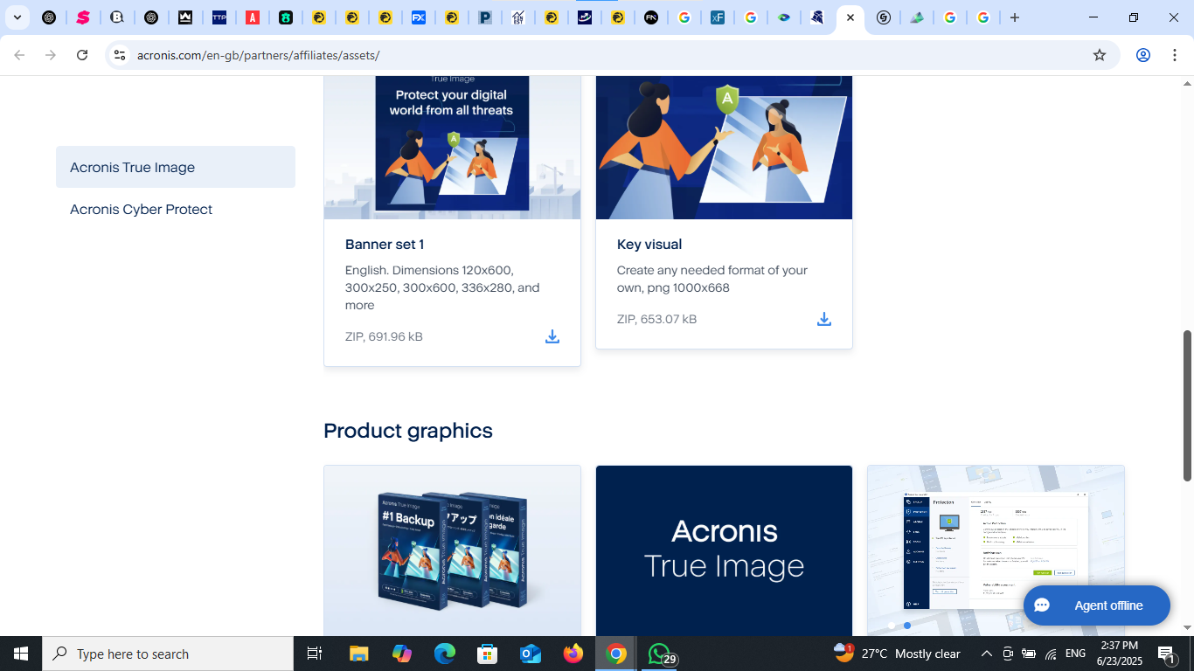Click the scrollbar up arrow
Viewport: 1194px width, 671px height.
(1187, 84)
